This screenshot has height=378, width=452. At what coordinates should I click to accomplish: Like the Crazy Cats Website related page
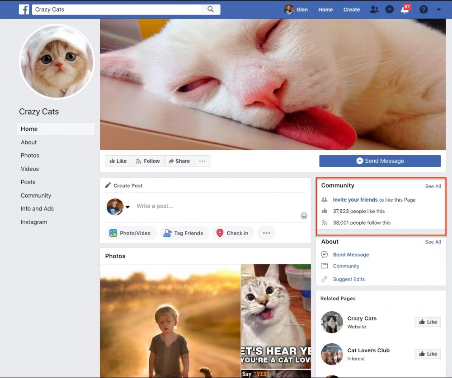coord(428,322)
